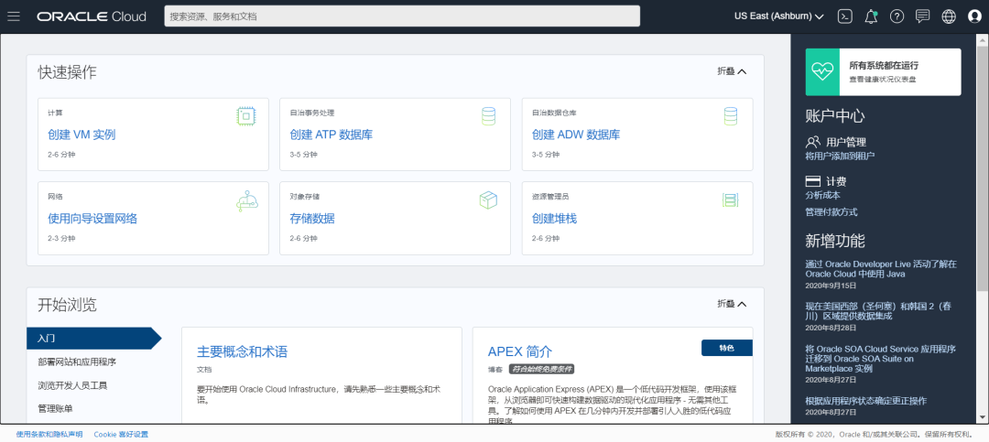Open 创建 ATP 数据库 link
The image size is (989, 442).
point(331,135)
